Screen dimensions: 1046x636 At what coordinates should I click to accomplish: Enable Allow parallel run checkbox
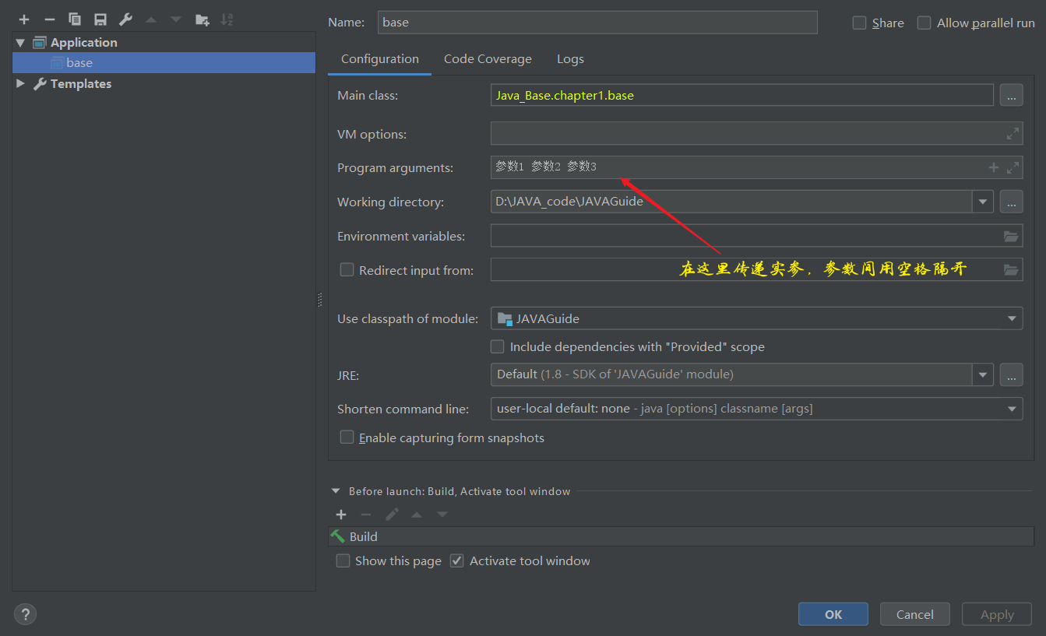tap(924, 23)
